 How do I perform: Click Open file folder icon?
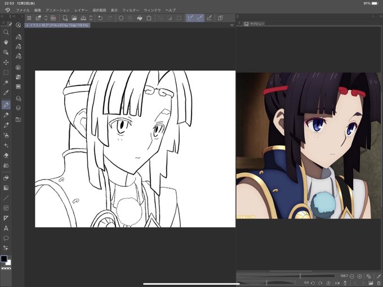coord(74,18)
